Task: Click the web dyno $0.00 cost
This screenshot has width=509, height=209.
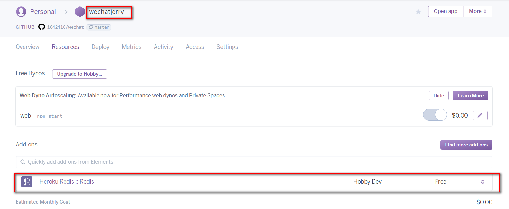Action: pos(460,116)
